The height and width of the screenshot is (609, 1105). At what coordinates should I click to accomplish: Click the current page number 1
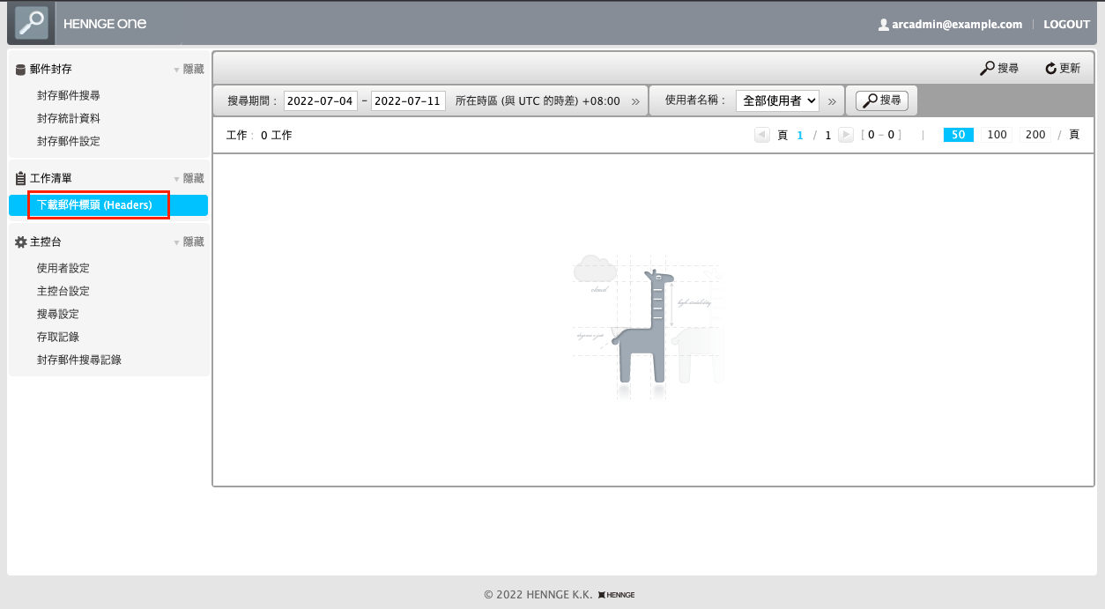click(x=801, y=135)
